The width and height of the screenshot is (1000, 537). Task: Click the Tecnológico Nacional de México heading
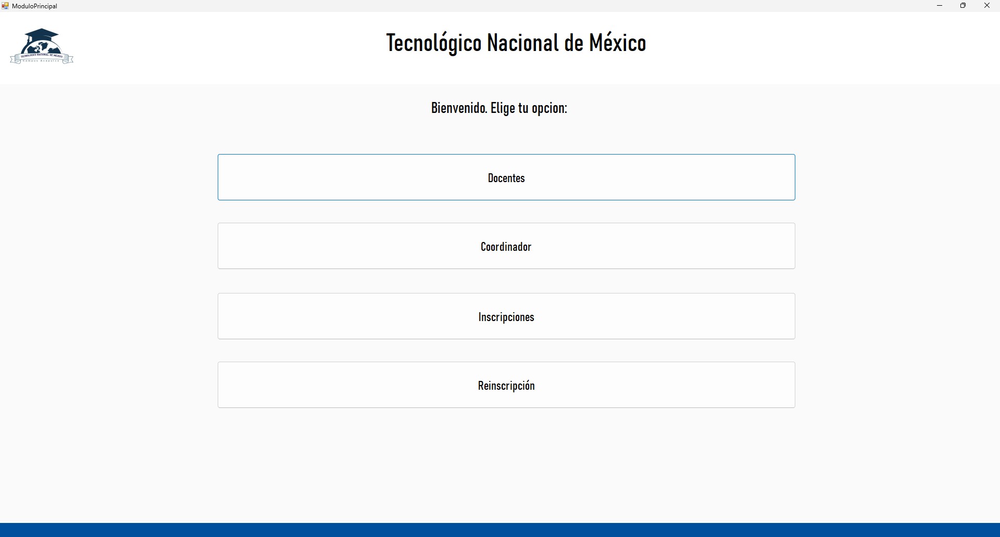515,43
